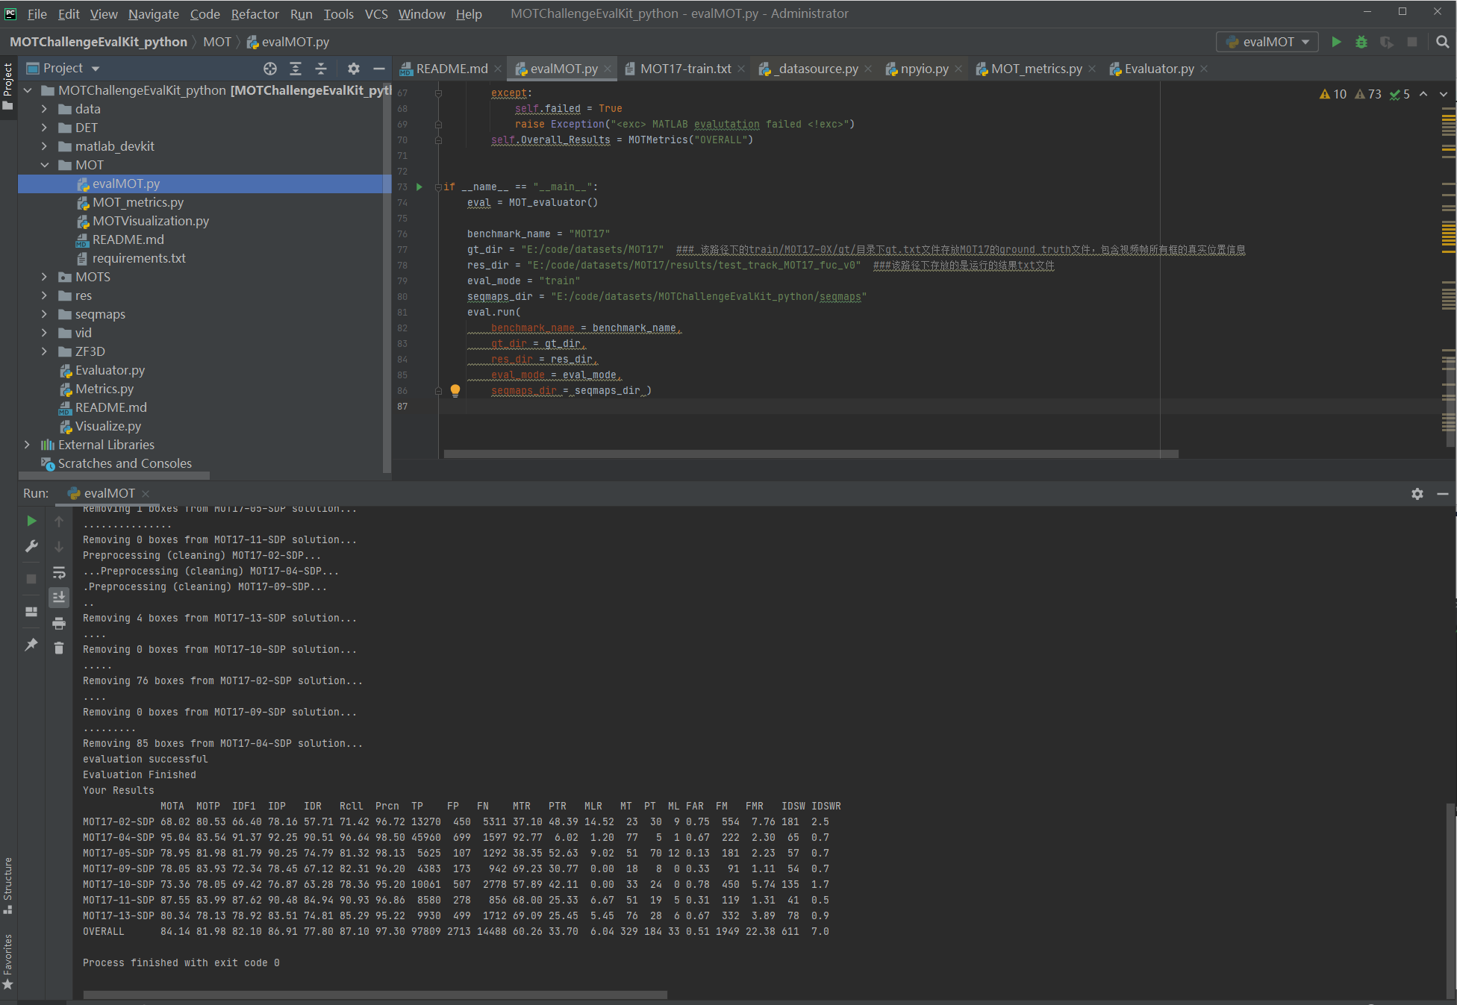The image size is (1457, 1005).
Task: Run evalMOT with the green play icon
Action: pyautogui.click(x=1337, y=43)
